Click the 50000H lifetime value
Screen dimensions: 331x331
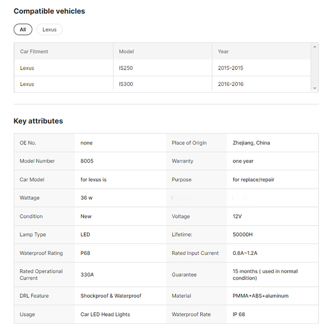coord(243,234)
